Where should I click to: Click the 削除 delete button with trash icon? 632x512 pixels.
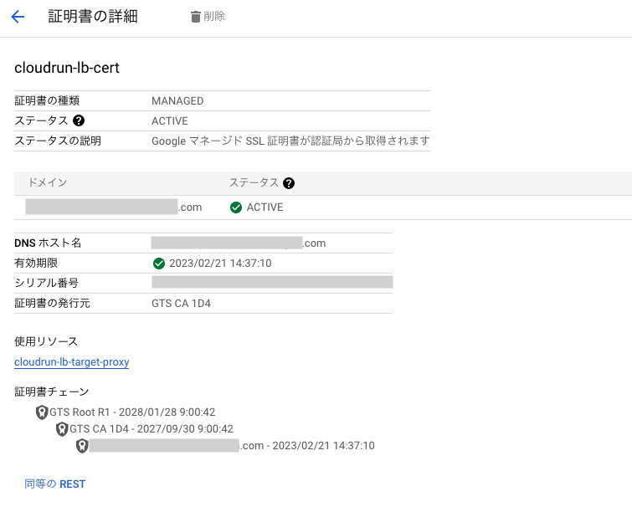point(208,17)
